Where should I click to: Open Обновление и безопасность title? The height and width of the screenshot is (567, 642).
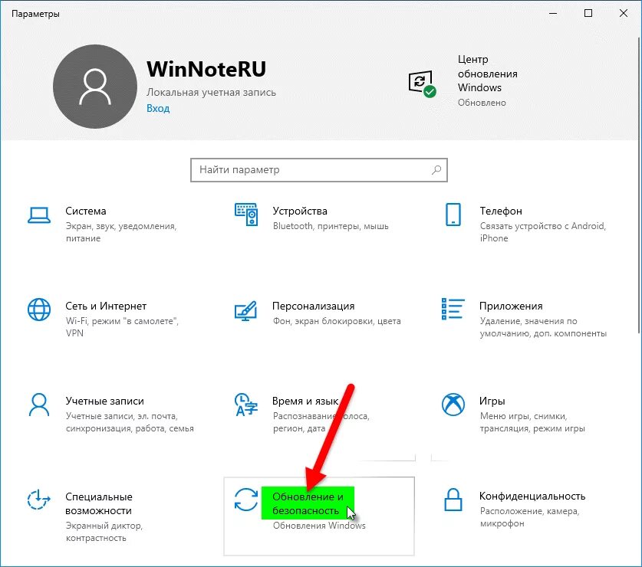coord(308,503)
